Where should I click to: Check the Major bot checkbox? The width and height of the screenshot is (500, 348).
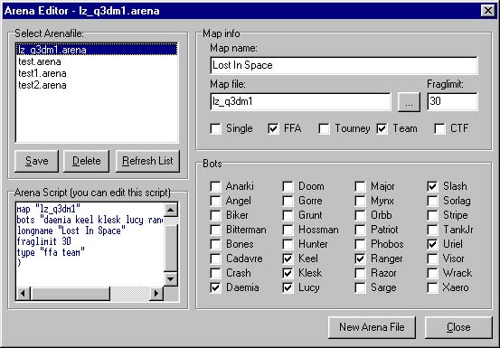pos(361,186)
